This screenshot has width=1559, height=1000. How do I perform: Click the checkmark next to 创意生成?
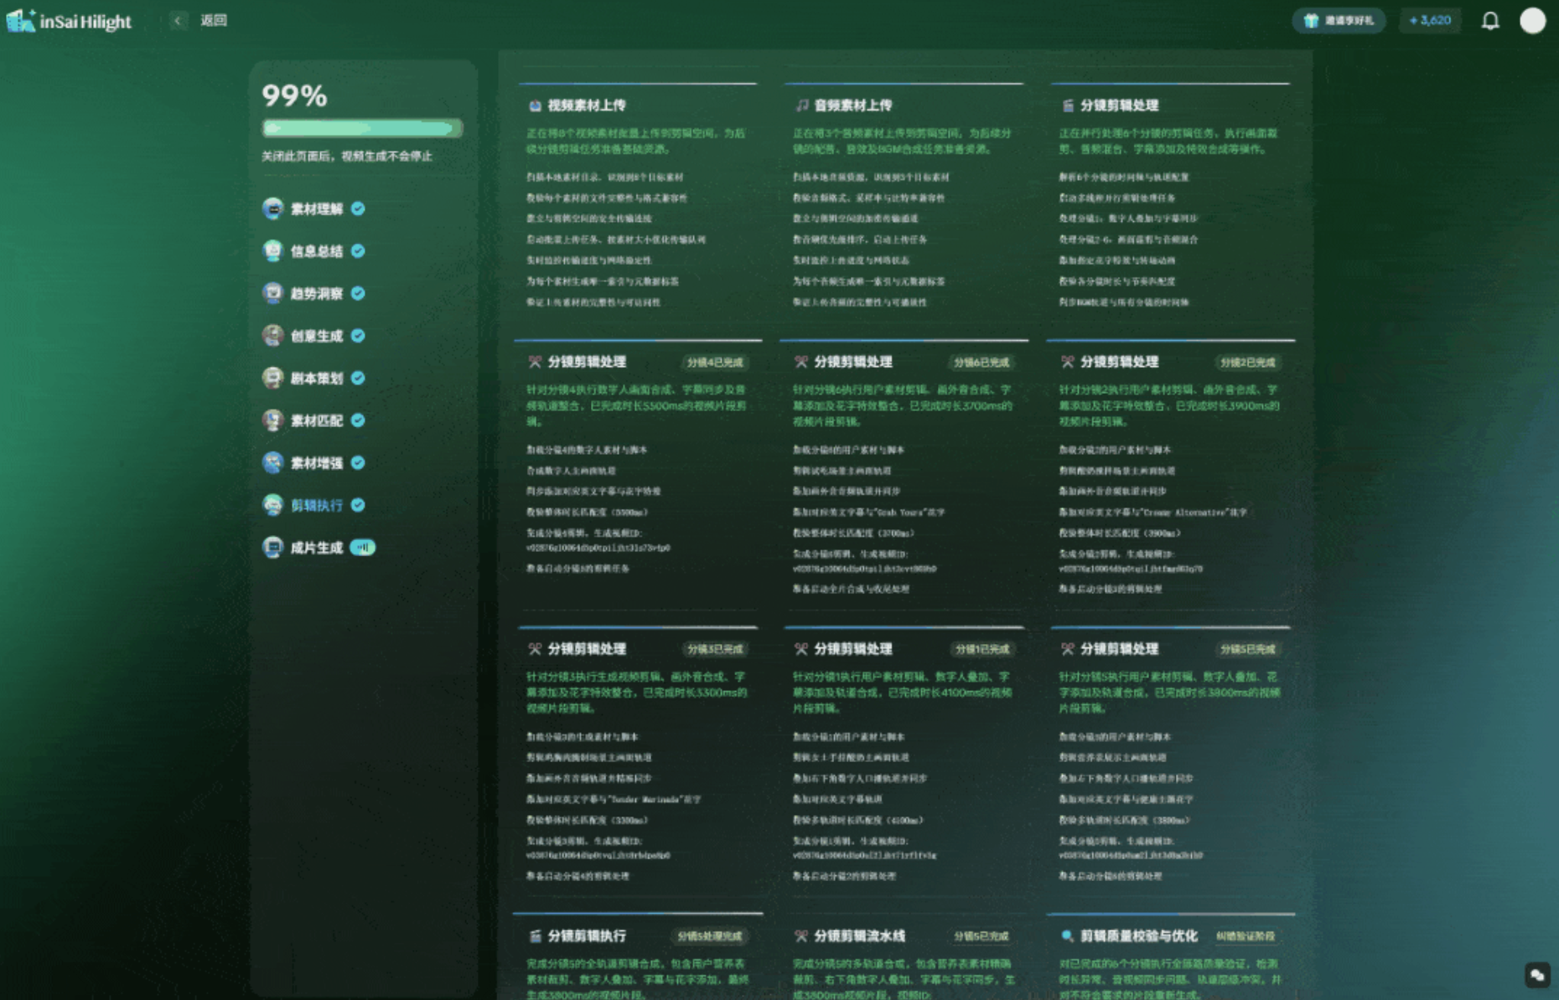tap(358, 336)
